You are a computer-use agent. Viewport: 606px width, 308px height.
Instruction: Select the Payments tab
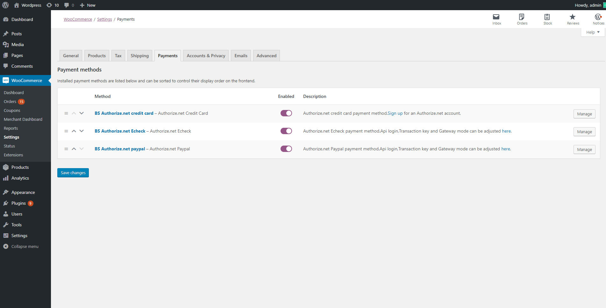coord(168,56)
